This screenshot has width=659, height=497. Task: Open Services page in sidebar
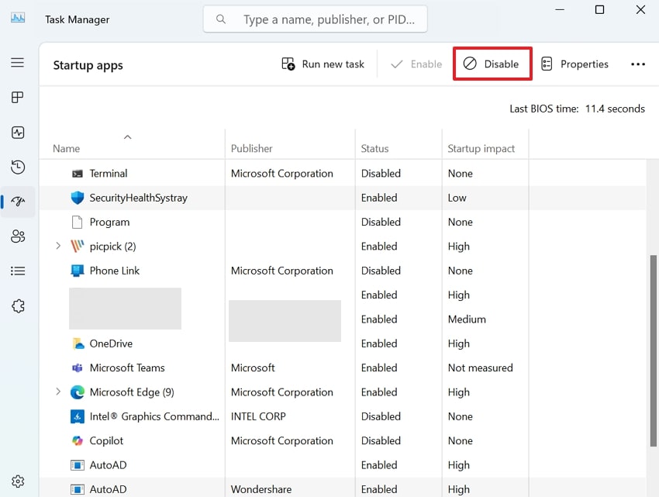pyautogui.click(x=18, y=305)
